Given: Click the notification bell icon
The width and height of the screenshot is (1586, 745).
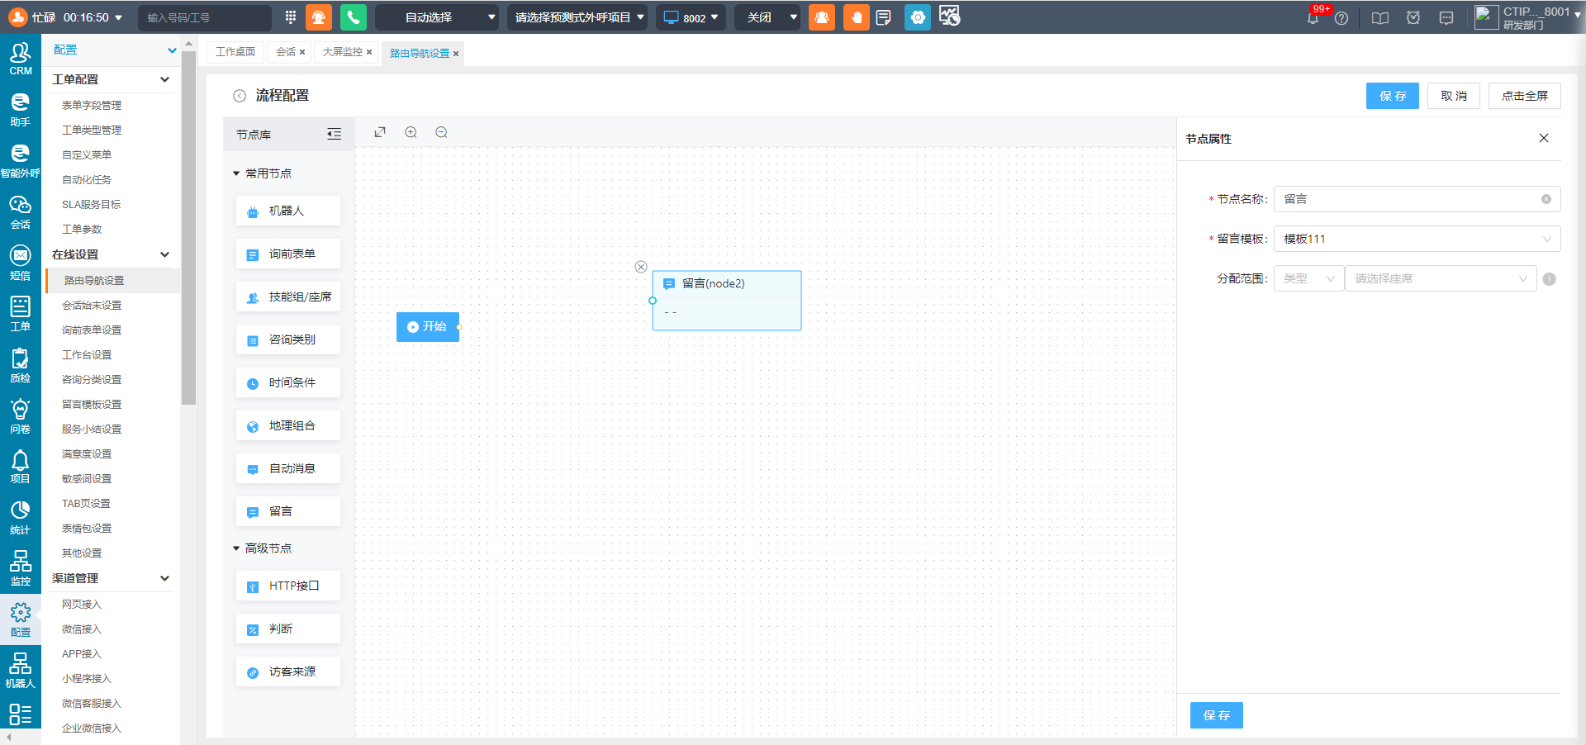Looking at the screenshot, I should point(1313,17).
